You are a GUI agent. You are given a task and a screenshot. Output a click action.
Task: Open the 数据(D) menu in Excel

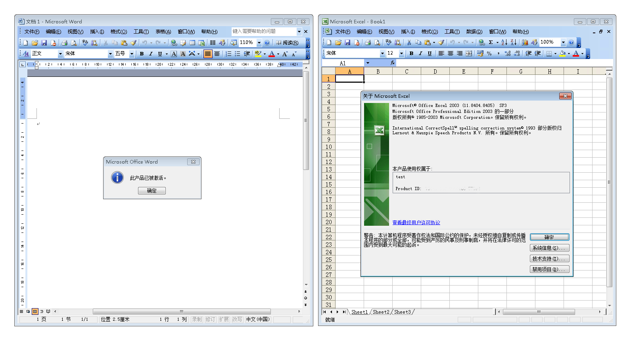click(x=474, y=32)
